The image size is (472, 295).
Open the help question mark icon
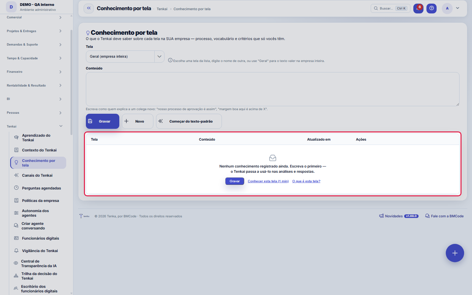click(431, 9)
